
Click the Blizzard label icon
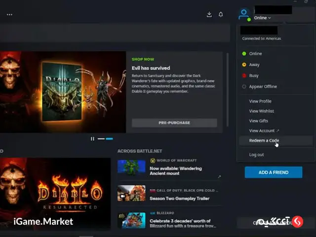click(153, 213)
